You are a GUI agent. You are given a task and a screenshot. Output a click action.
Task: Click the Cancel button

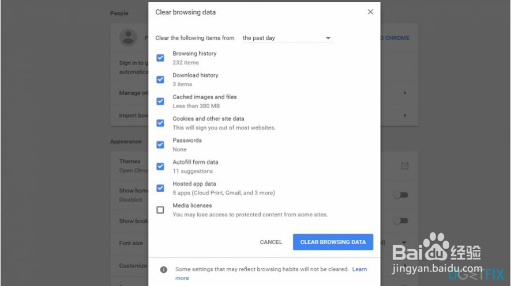point(271,242)
